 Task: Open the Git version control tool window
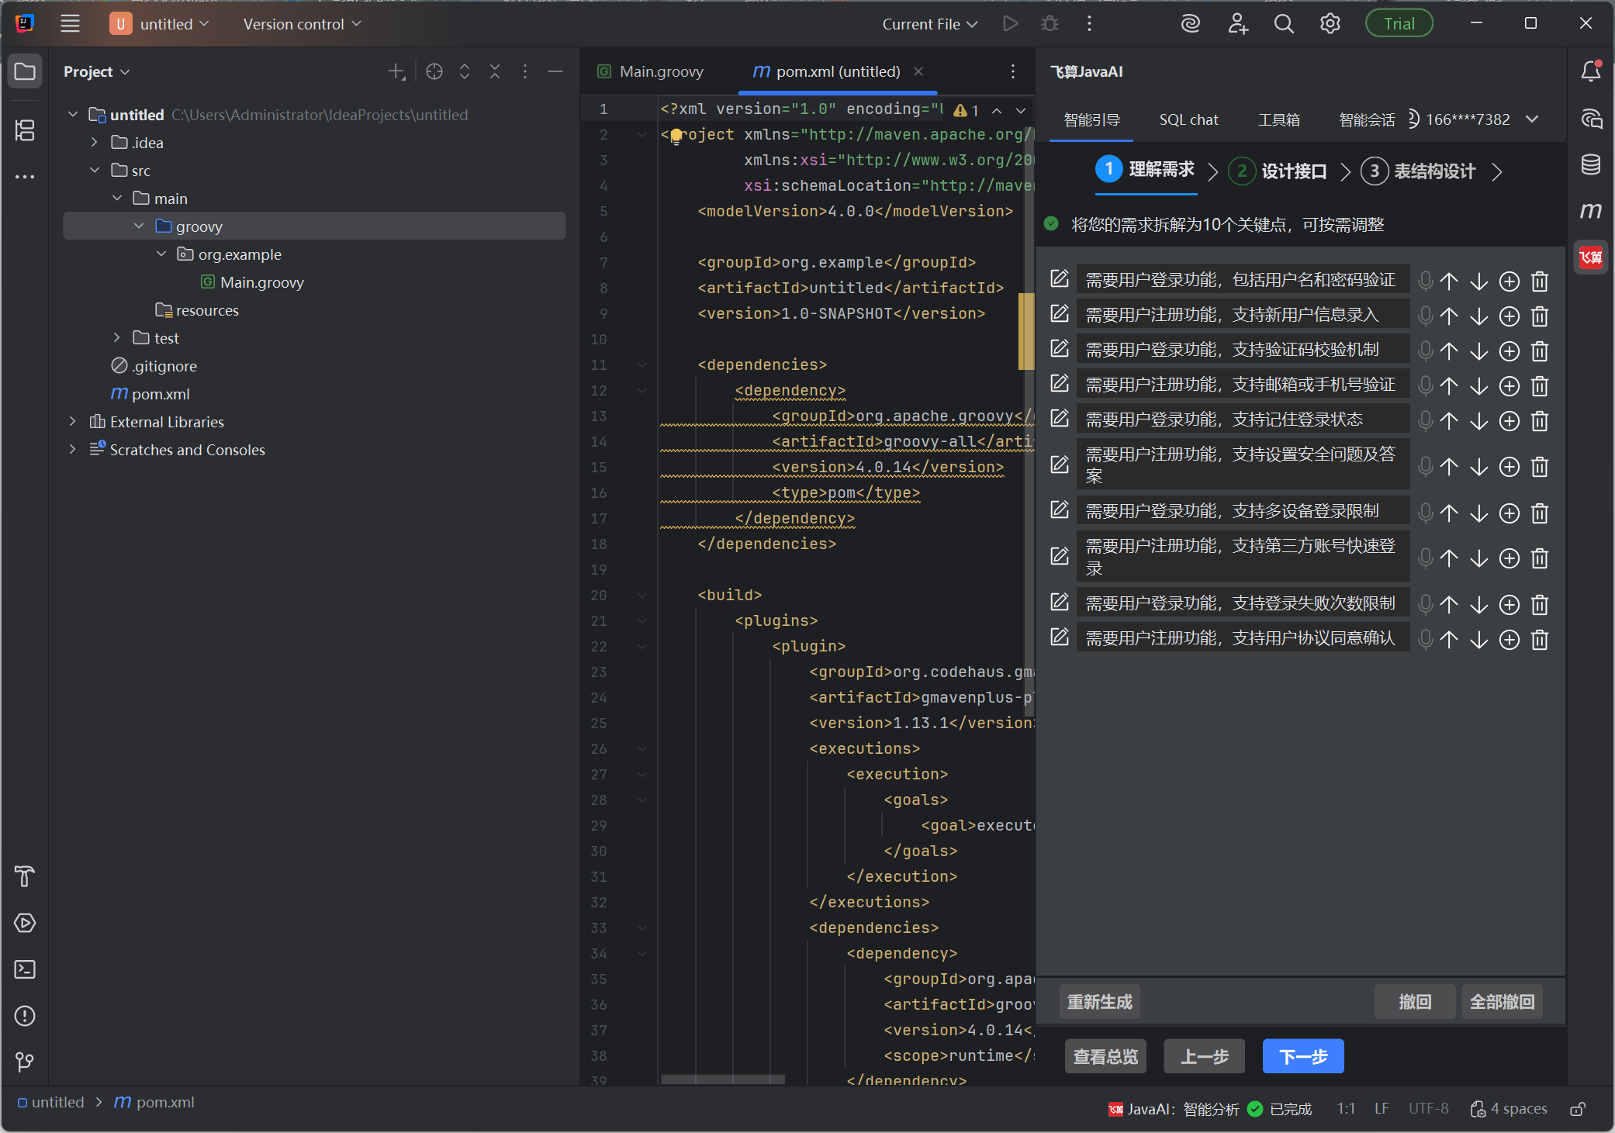pos(25,1062)
